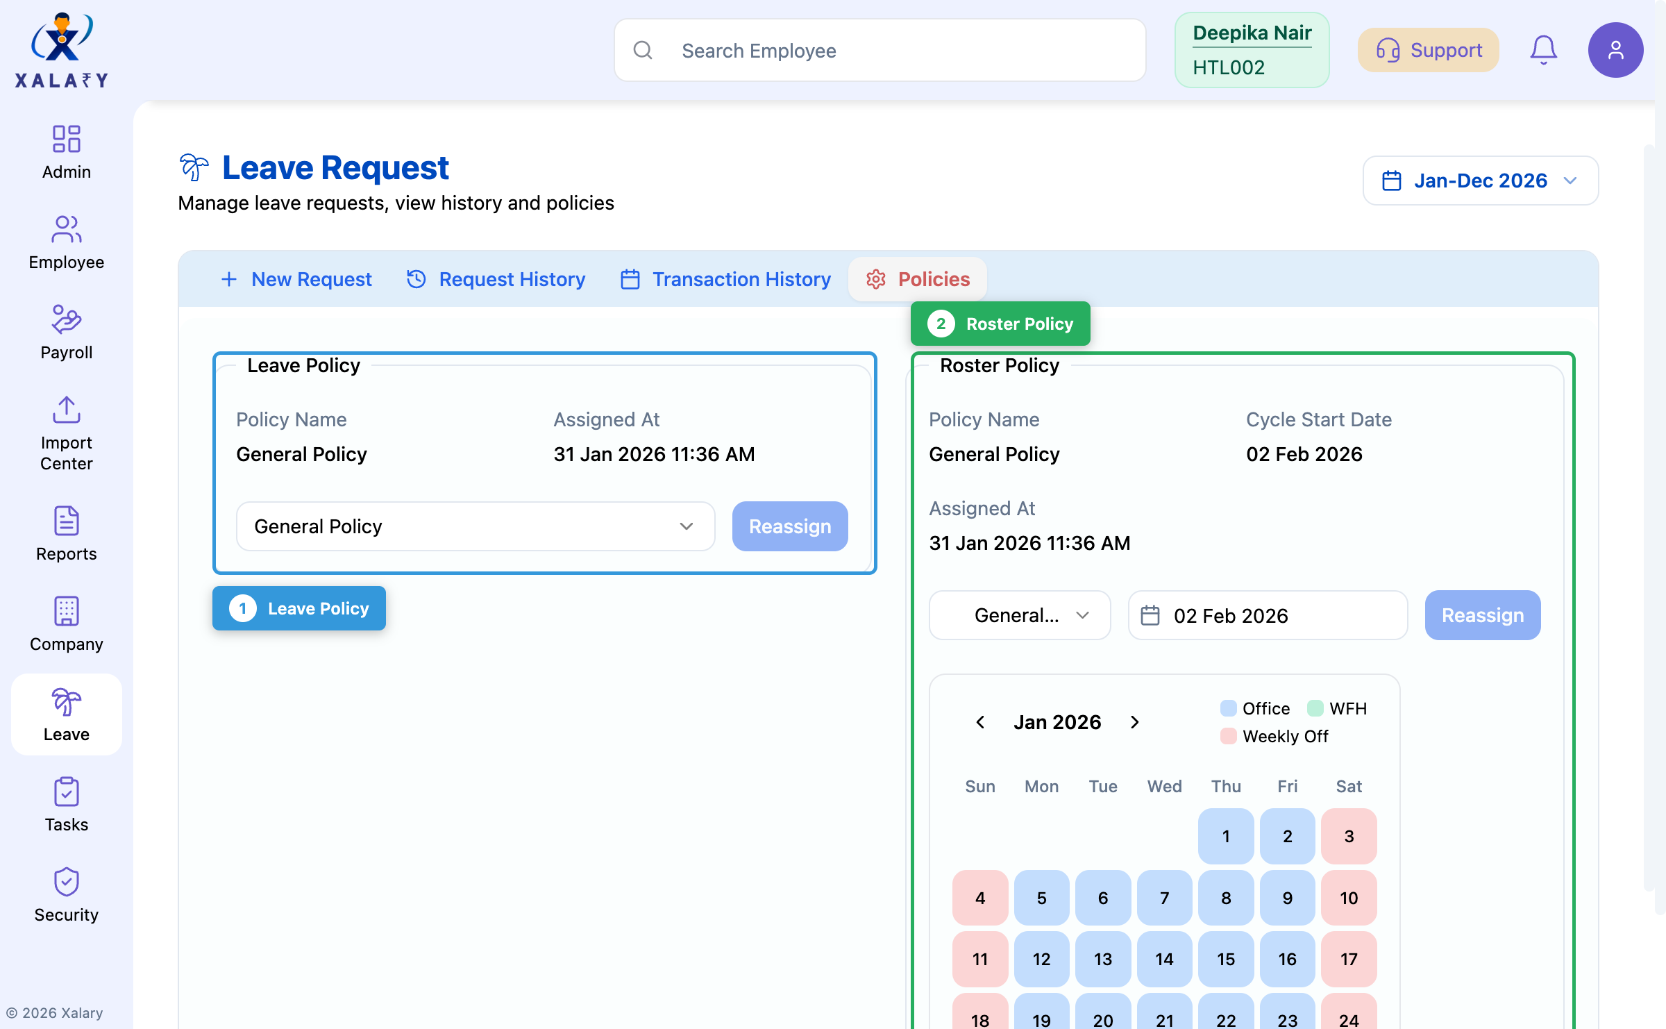1666x1029 pixels.
Task: Start a New Request
Action: (x=296, y=279)
